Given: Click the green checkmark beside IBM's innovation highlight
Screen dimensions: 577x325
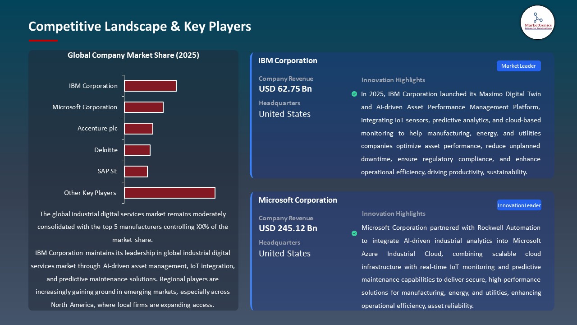Looking at the screenshot, I should coord(354,94).
